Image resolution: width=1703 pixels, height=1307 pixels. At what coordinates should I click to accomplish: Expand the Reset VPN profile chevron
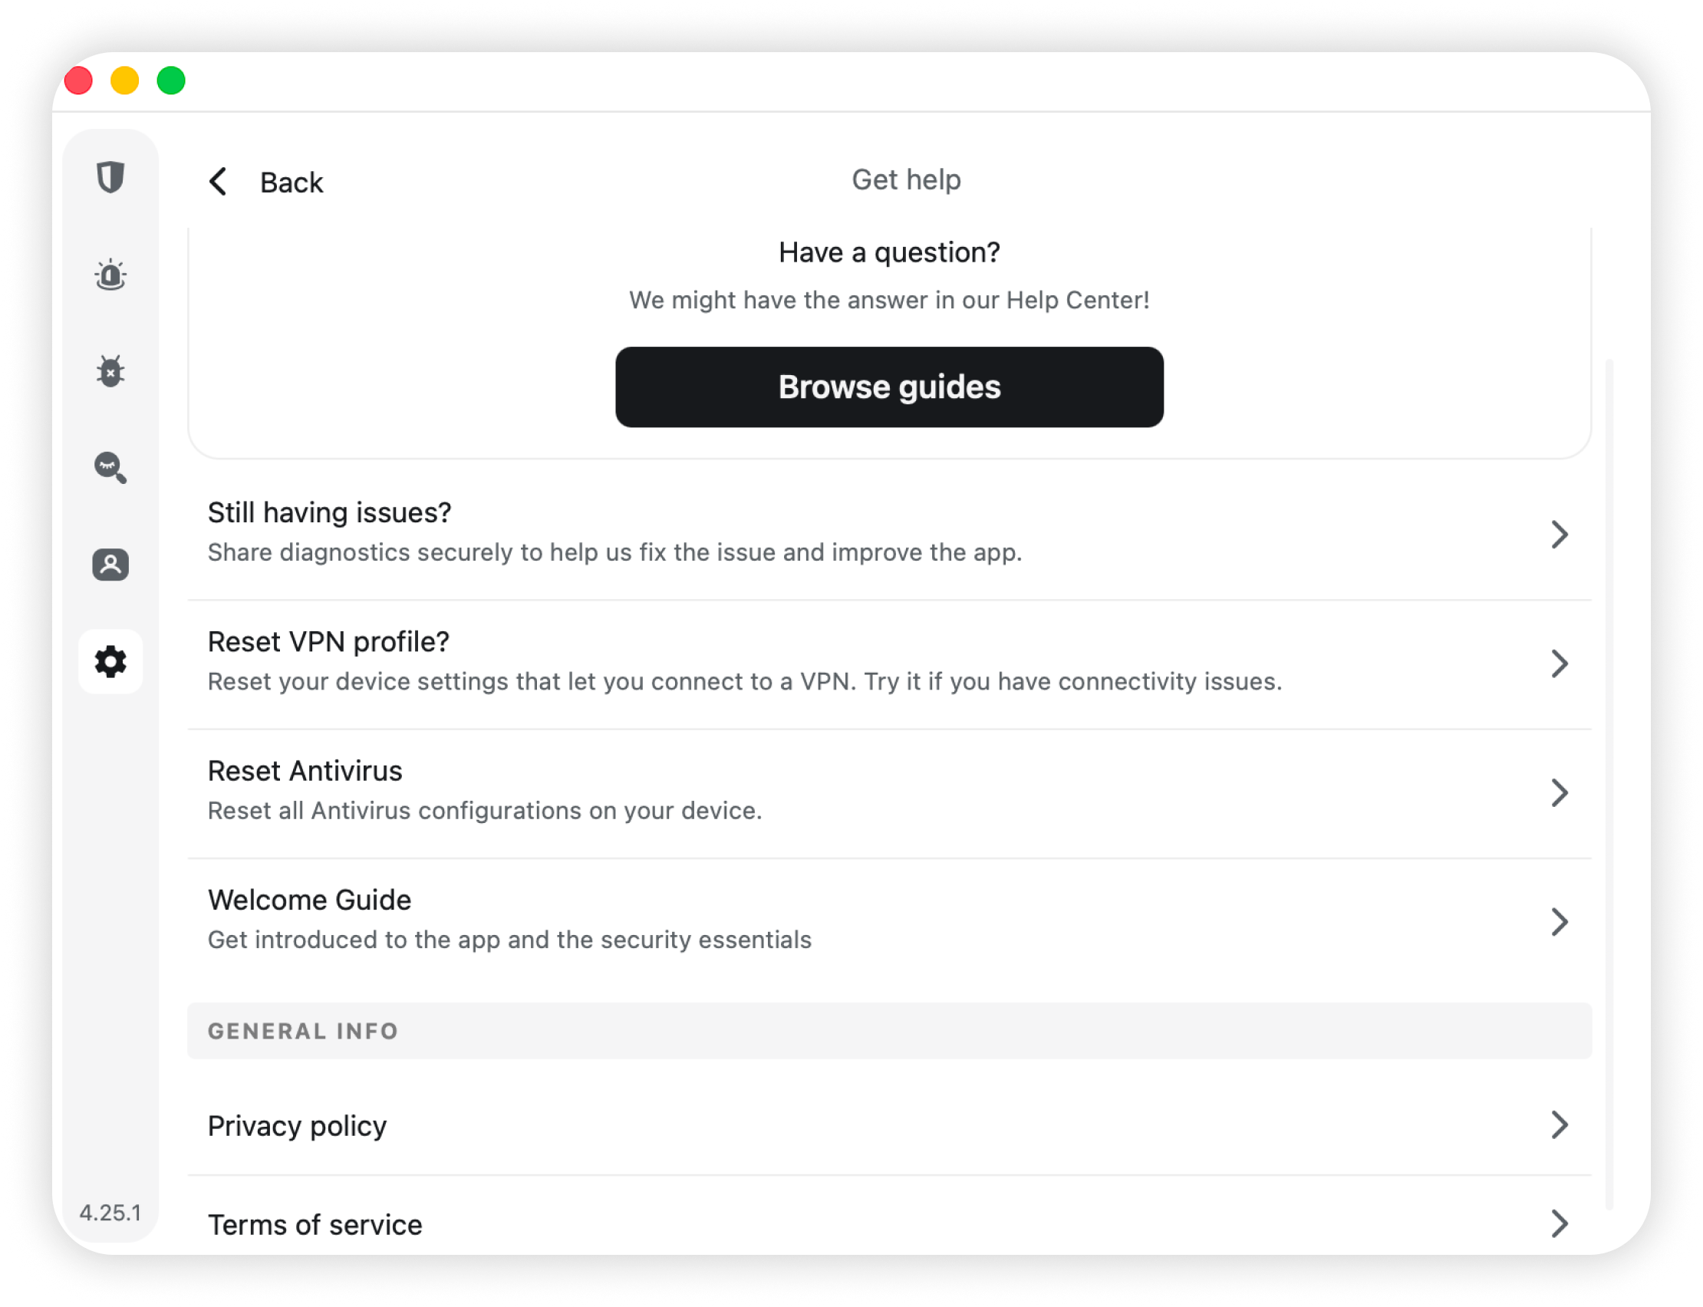click(1559, 663)
